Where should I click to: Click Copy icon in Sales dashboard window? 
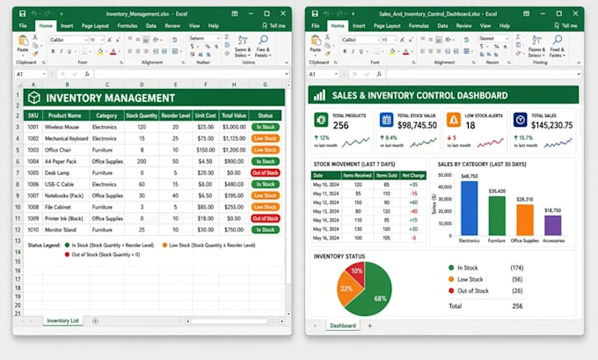pos(327,46)
